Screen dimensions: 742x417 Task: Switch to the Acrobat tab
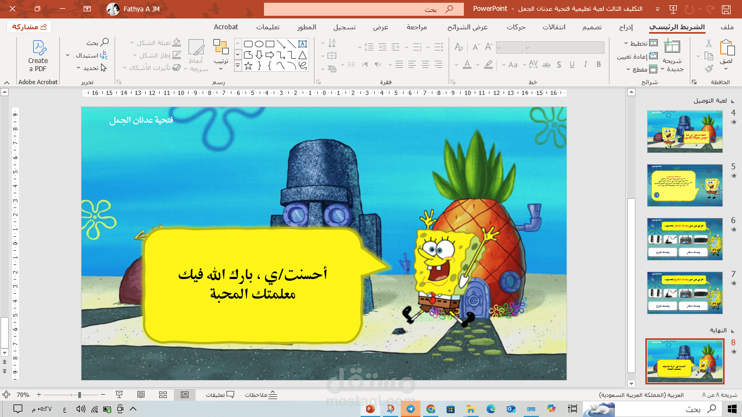click(226, 27)
